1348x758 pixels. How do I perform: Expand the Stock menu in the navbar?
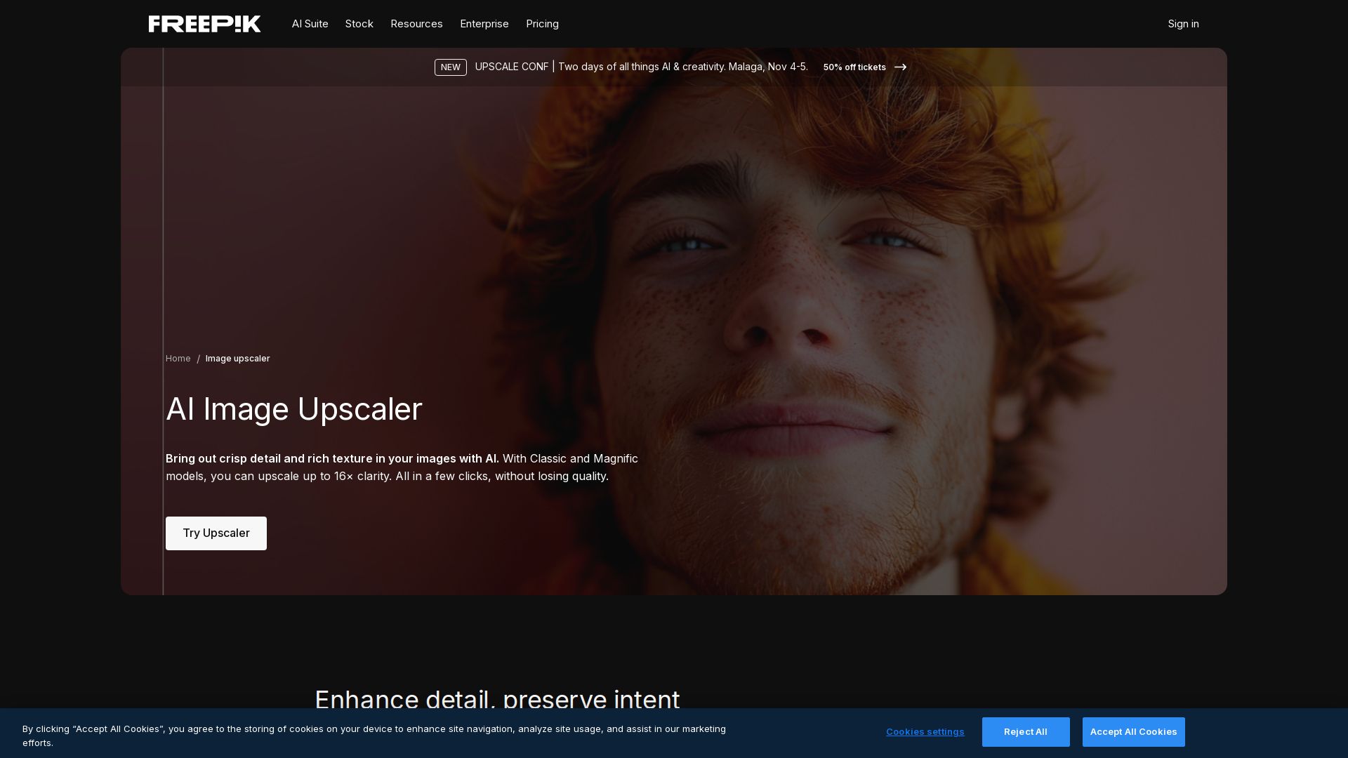359,23
